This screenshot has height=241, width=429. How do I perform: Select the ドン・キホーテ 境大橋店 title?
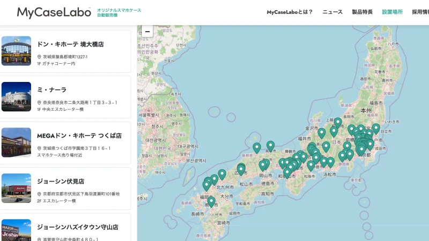70,44
